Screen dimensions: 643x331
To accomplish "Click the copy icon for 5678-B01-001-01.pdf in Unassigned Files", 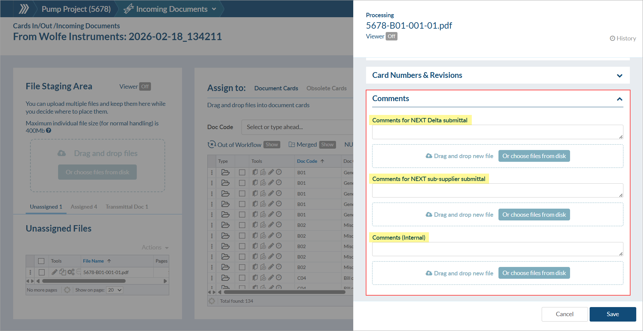I will (x=62, y=272).
